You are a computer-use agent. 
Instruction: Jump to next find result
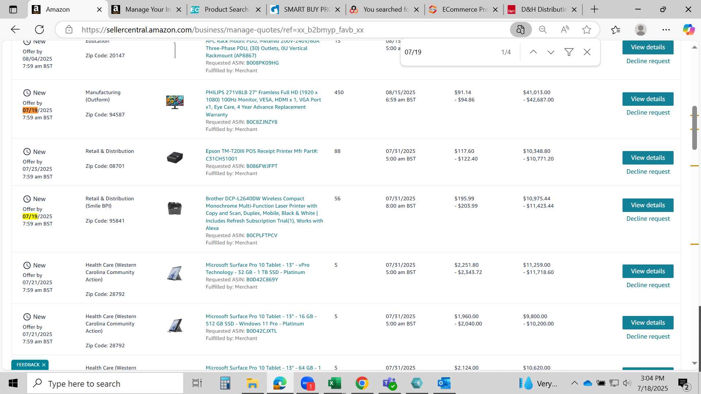tap(551, 52)
